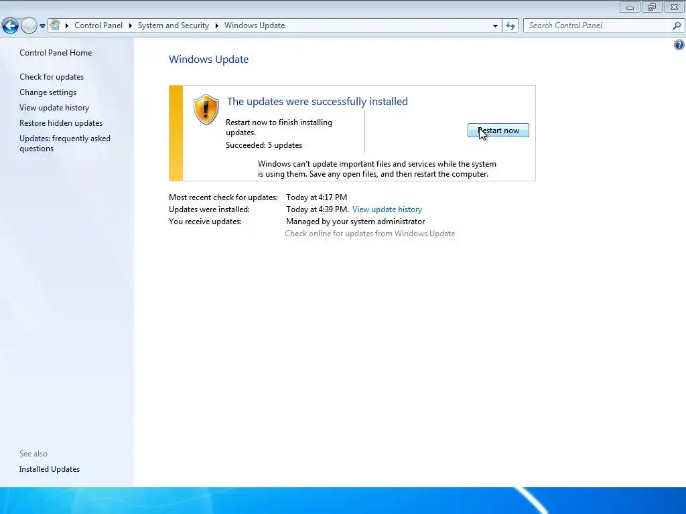Open the recent pages dropdown arrow
Viewport: 686px width, 514px height.
tap(42, 26)
